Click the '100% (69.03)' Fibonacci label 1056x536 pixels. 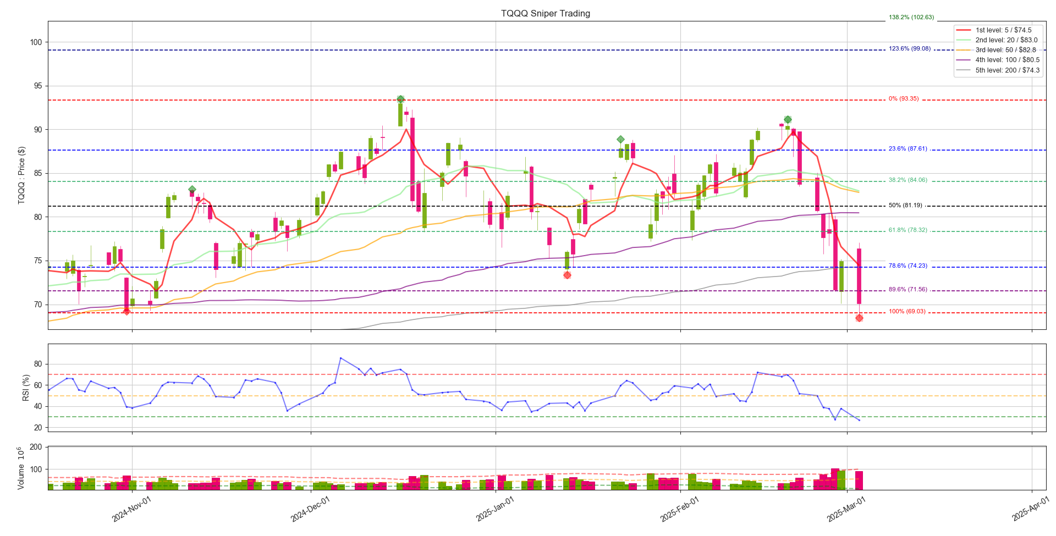907,312
